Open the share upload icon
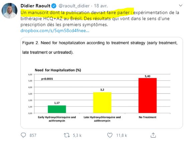Screen dimensions: 187x141 (153, 135)
